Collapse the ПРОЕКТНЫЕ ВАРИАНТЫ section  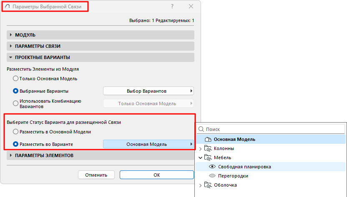[11, 57]
